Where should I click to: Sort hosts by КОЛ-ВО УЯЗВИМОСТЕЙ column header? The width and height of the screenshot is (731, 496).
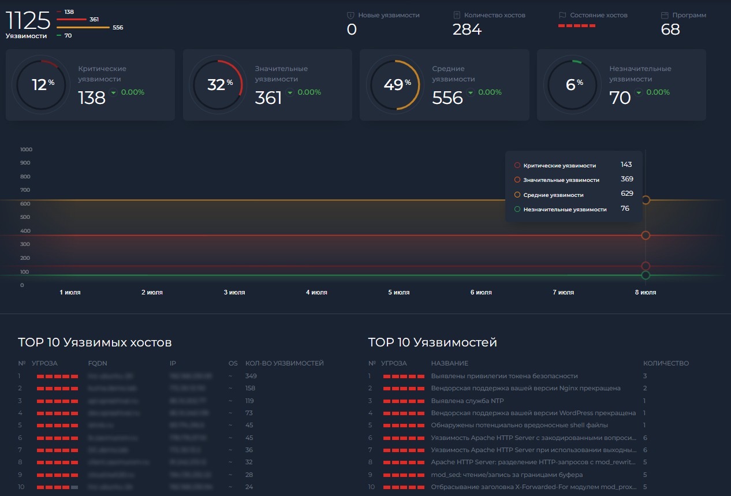point(284,364)
